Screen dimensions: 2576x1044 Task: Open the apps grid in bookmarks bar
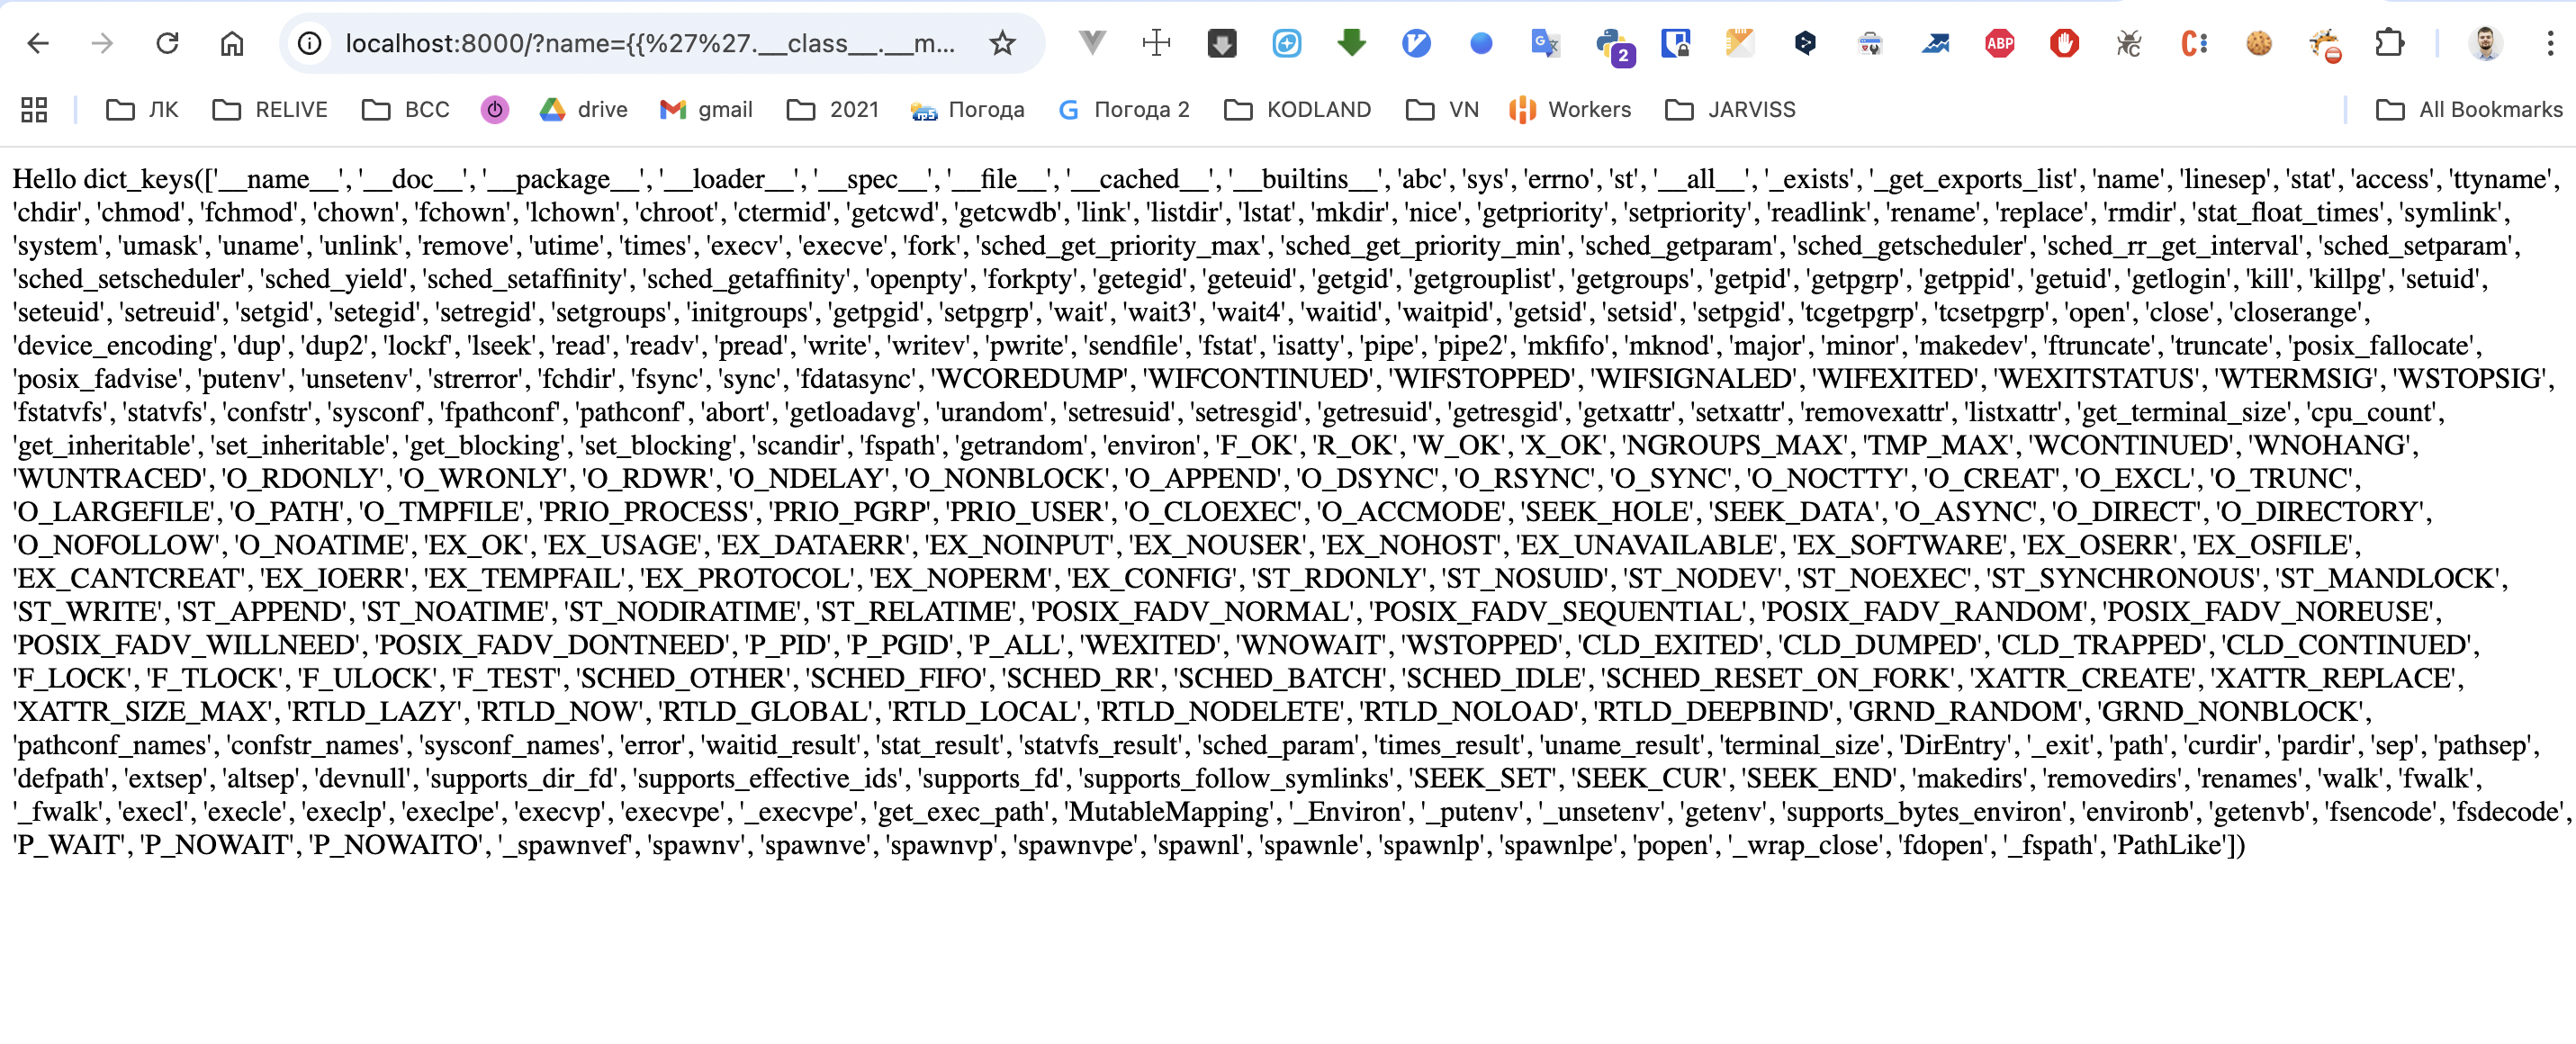point(34,110)
